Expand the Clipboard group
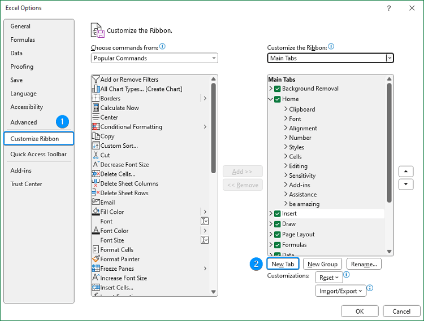This screenshot has height=321, width=424. (x=285, y=109)
